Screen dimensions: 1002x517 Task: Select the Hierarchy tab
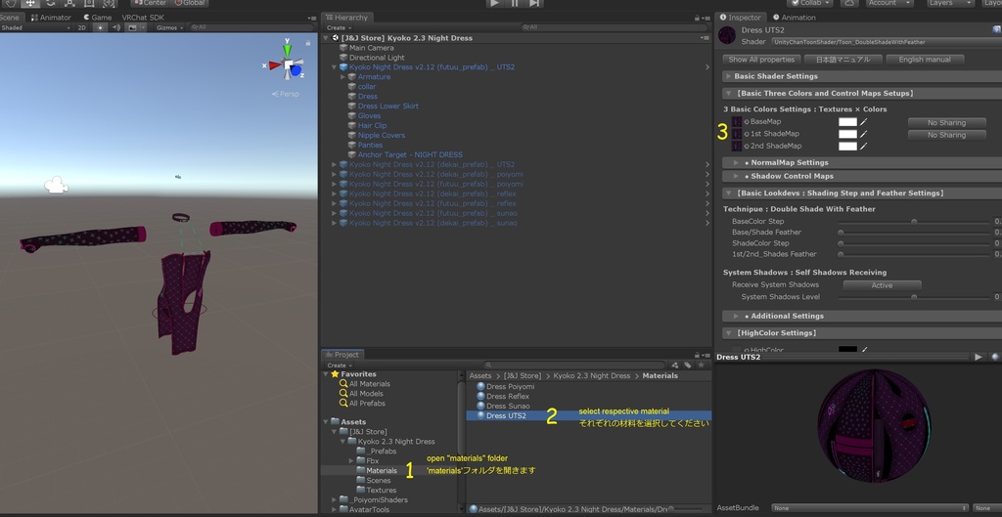pos(347,18)
